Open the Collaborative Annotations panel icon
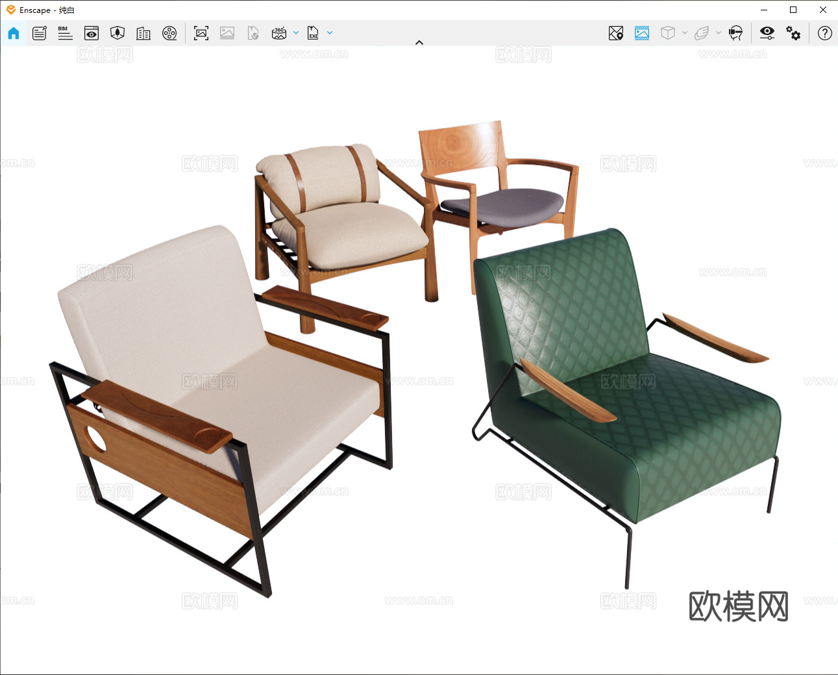This screenshot has height=675, width=838. pyautogui.click(x=40, y=33)
